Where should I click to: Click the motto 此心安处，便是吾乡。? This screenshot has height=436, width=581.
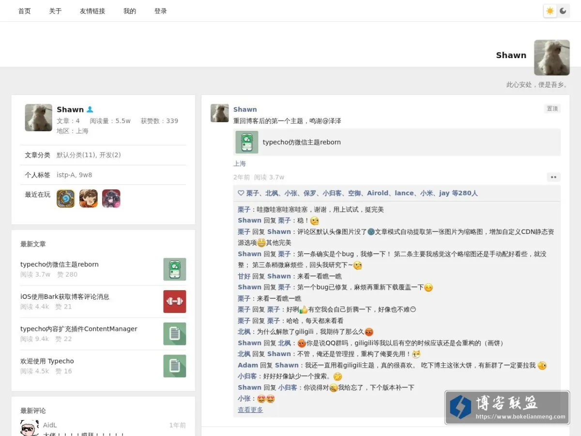pos(538,85)
